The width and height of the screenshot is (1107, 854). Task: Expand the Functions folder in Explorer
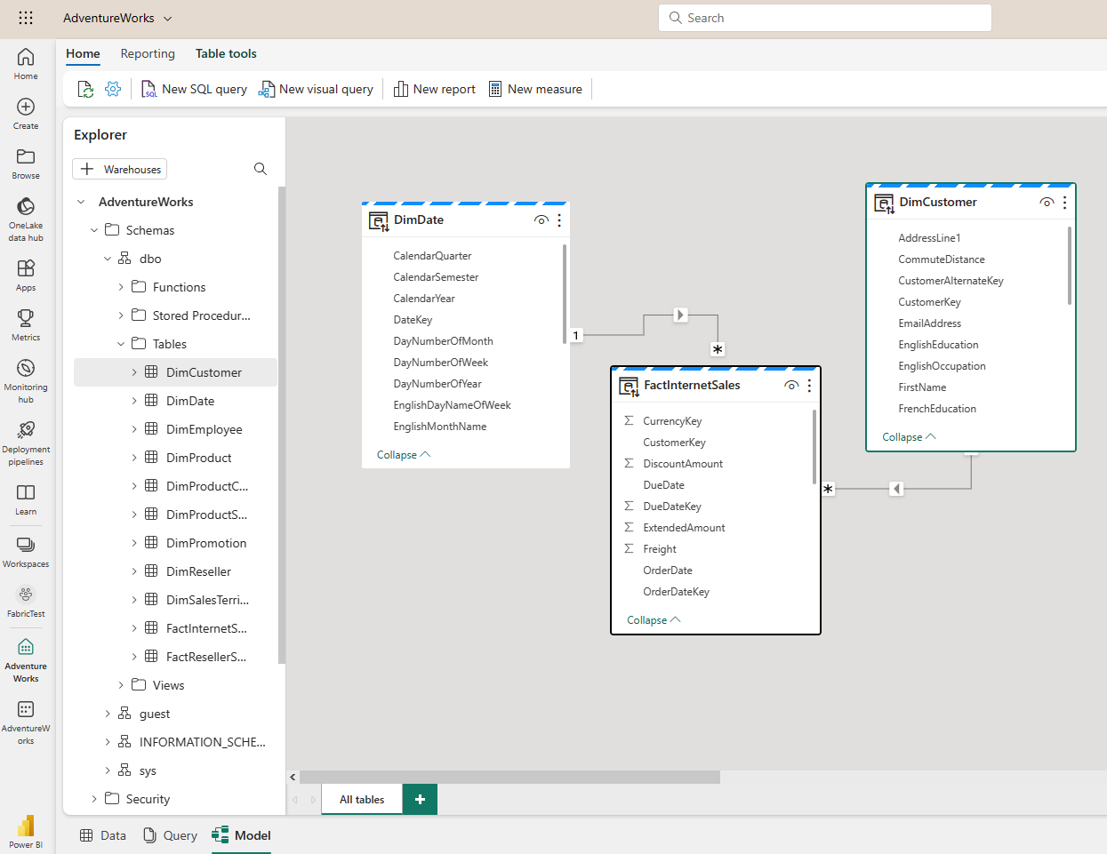pos(121,287)
